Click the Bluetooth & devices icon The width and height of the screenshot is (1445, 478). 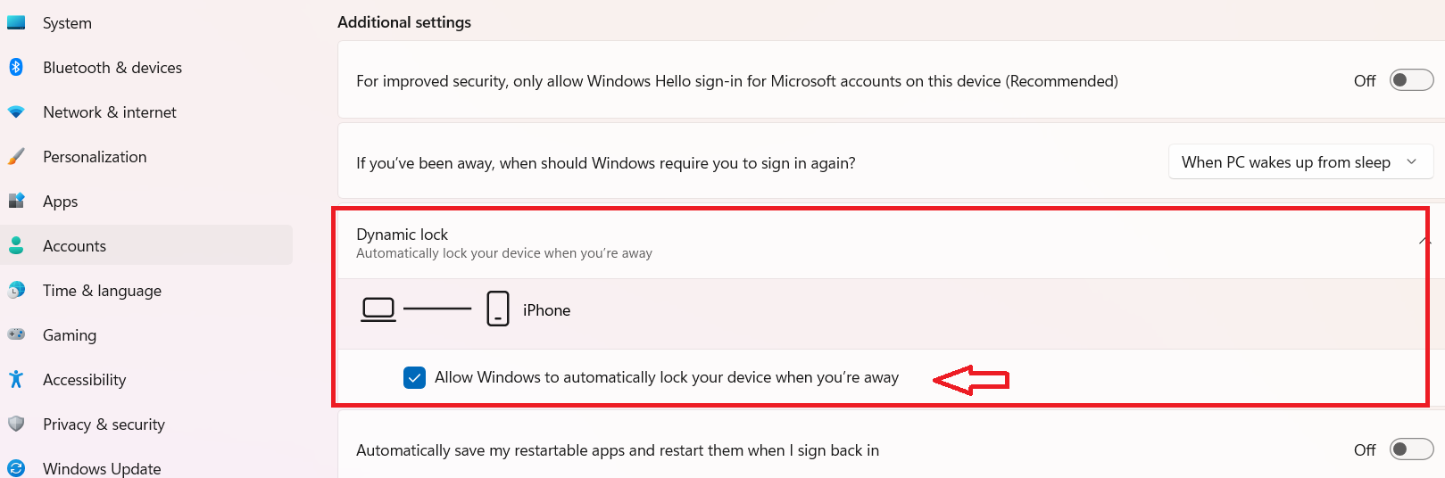point(16,67)
